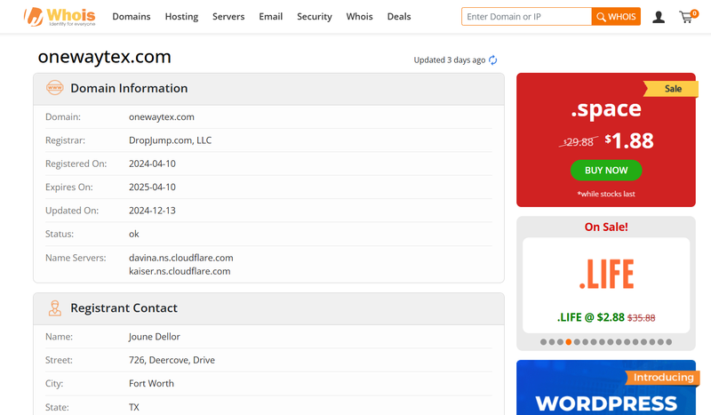Viewport: 711px width, 415px height.
Task: Click name server davina.ns.cloudflare.com
Action: pos(181,258)
